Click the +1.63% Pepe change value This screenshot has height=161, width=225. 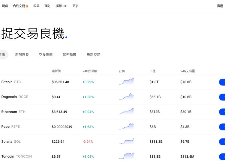coord(88,127)
